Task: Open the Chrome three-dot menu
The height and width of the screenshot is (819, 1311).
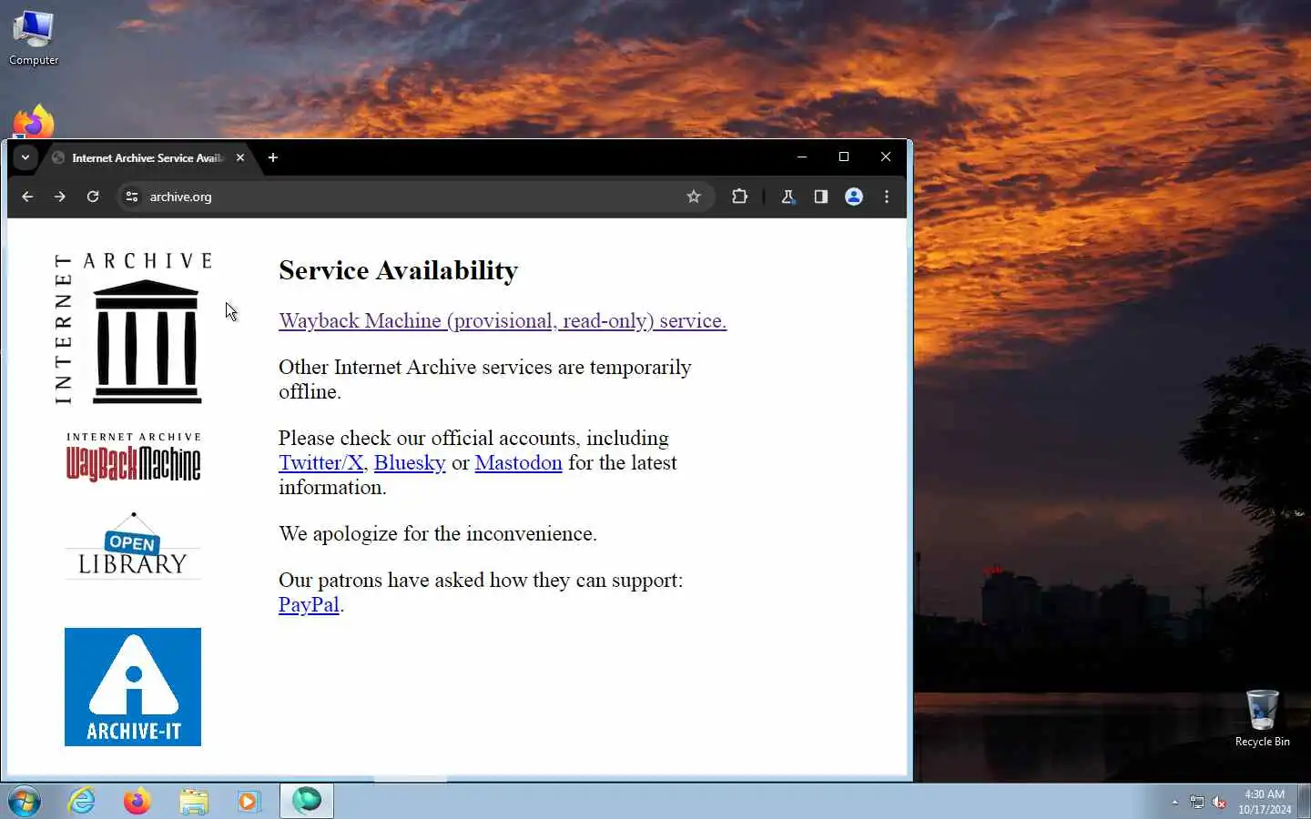Action: pos(887,197)
